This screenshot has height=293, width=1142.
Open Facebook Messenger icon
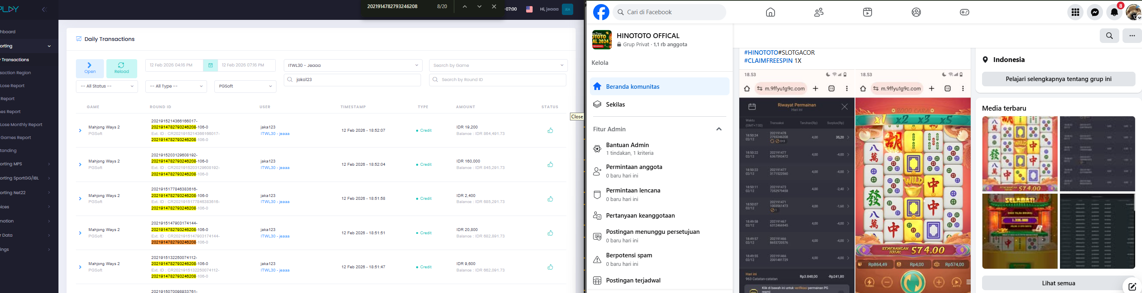coord(1095,13)
